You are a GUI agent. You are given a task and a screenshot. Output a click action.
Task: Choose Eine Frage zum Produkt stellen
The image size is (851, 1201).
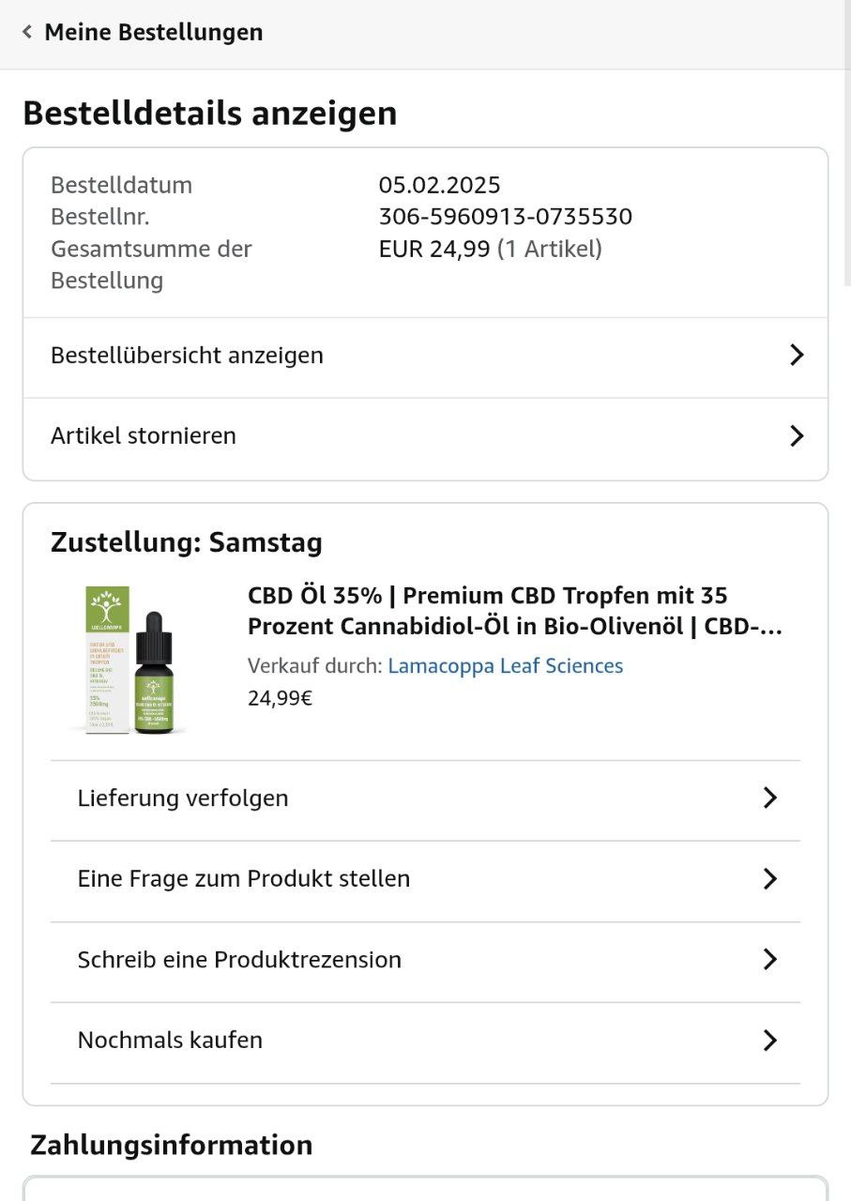click(x=244, y=879)
